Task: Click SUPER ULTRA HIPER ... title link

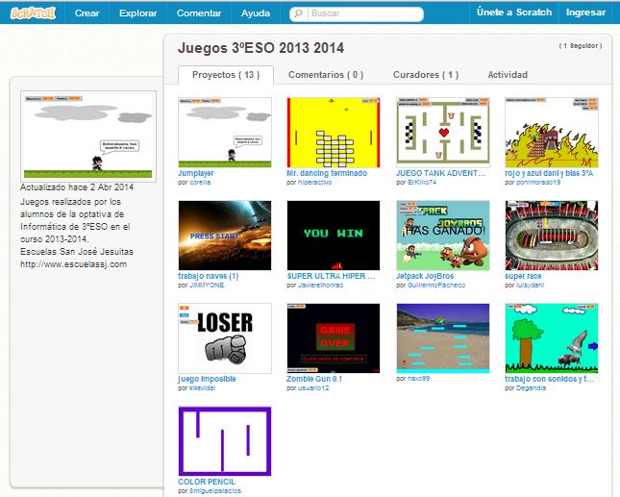Action: pos(331,276)
